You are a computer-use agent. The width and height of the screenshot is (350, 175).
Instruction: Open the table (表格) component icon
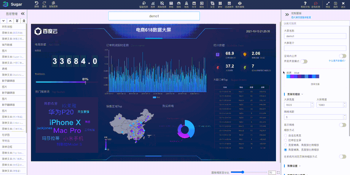(x=171, y=3)
